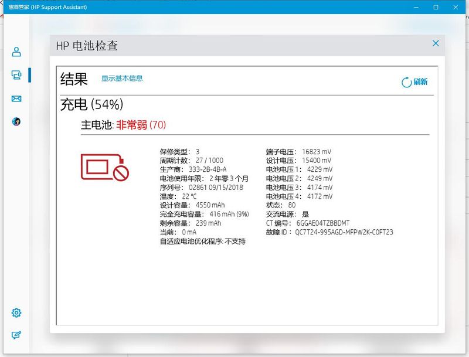
Task: Click the 主电池 label
Action: [97, 125]
